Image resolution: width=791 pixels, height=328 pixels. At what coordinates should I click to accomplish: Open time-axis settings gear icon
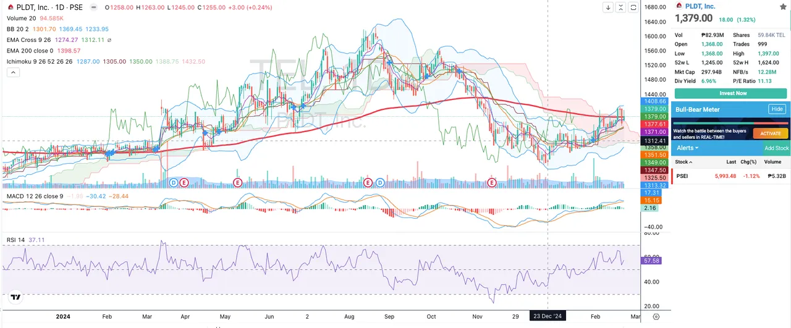click(656, 316)
